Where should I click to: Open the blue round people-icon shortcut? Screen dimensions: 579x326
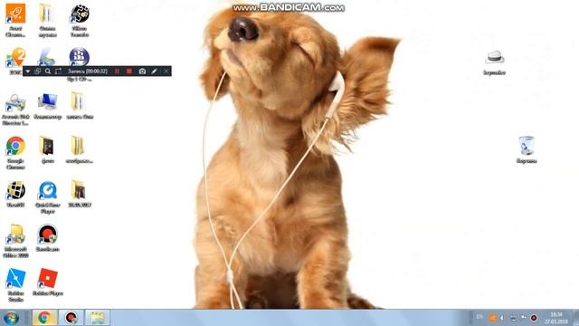tap(80, 56)
